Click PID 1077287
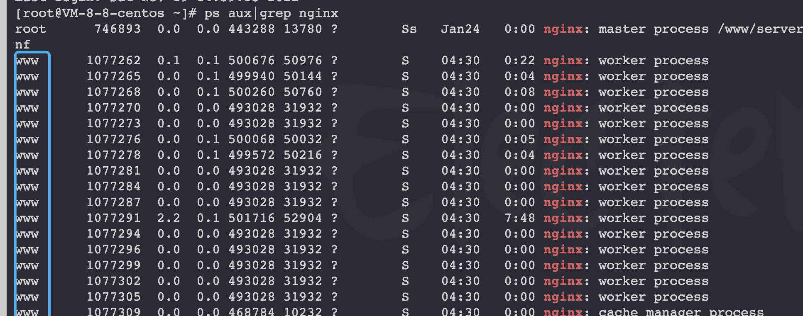803x316 pixels. [113, 202]
